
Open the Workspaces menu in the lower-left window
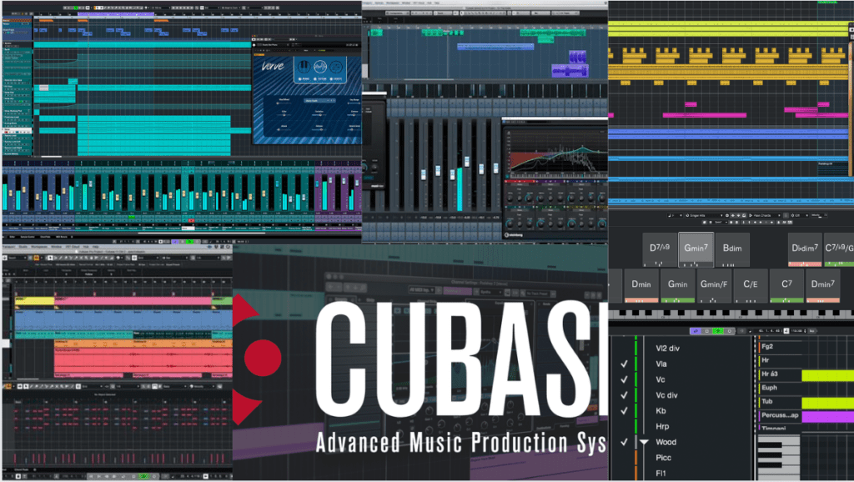click(x=39, y=247)
